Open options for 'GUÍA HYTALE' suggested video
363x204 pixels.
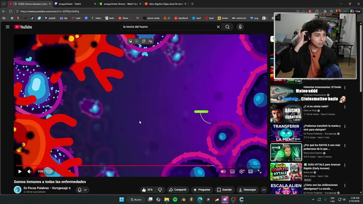(345, 165)
